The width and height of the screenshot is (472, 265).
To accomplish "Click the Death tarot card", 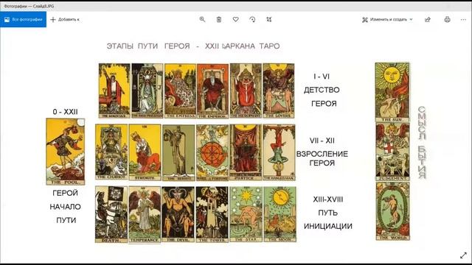I will point(111,214).
